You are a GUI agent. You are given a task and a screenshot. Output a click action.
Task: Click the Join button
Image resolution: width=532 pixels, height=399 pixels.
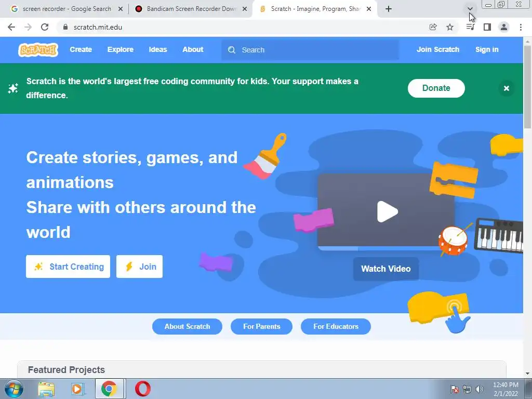pyautogui.click(x=139, y=267)
